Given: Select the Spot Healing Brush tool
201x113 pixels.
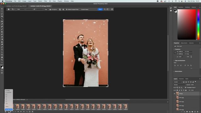Looking at the screenshot, I should tap(2, 27).
